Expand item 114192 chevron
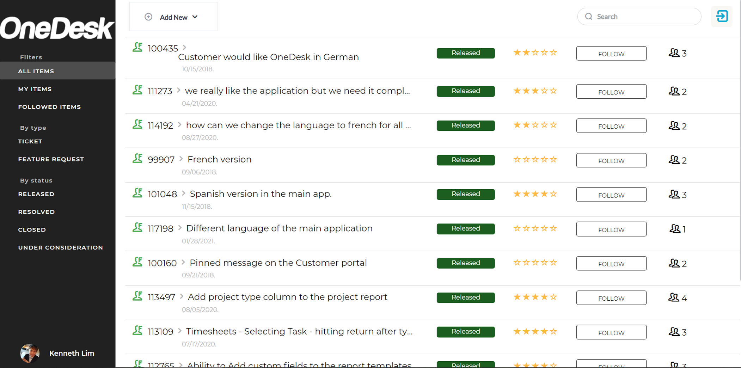 click(x=180, y=125)
